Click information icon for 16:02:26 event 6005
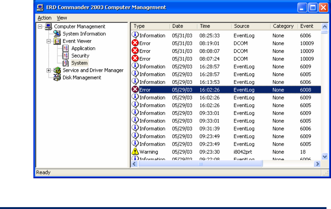The height and width of the screenshot is (209, 331). pos(135,105)
